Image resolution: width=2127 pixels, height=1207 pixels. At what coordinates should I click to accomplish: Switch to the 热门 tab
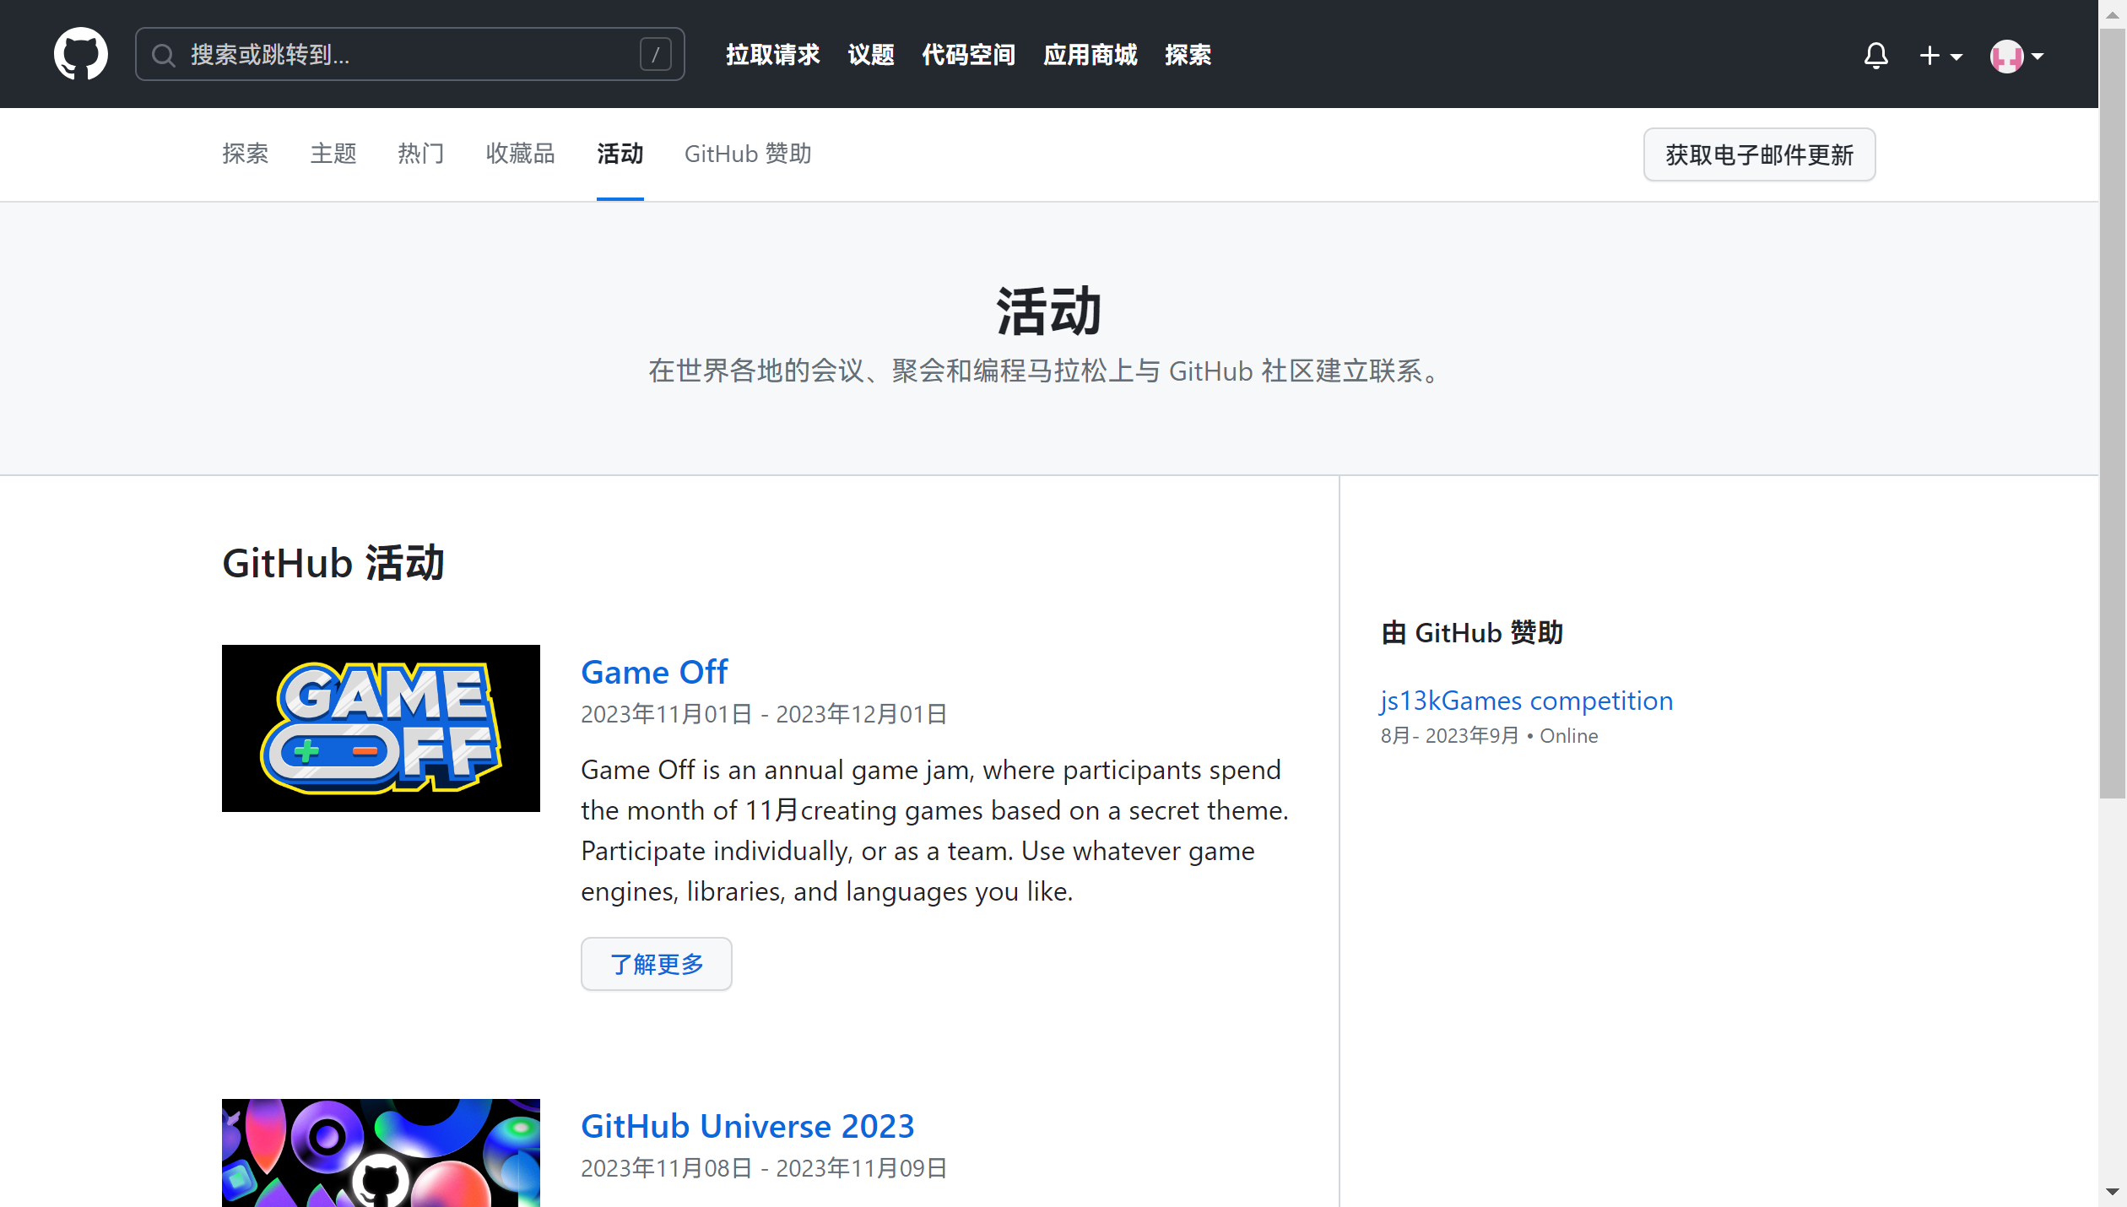click(420, 154)
